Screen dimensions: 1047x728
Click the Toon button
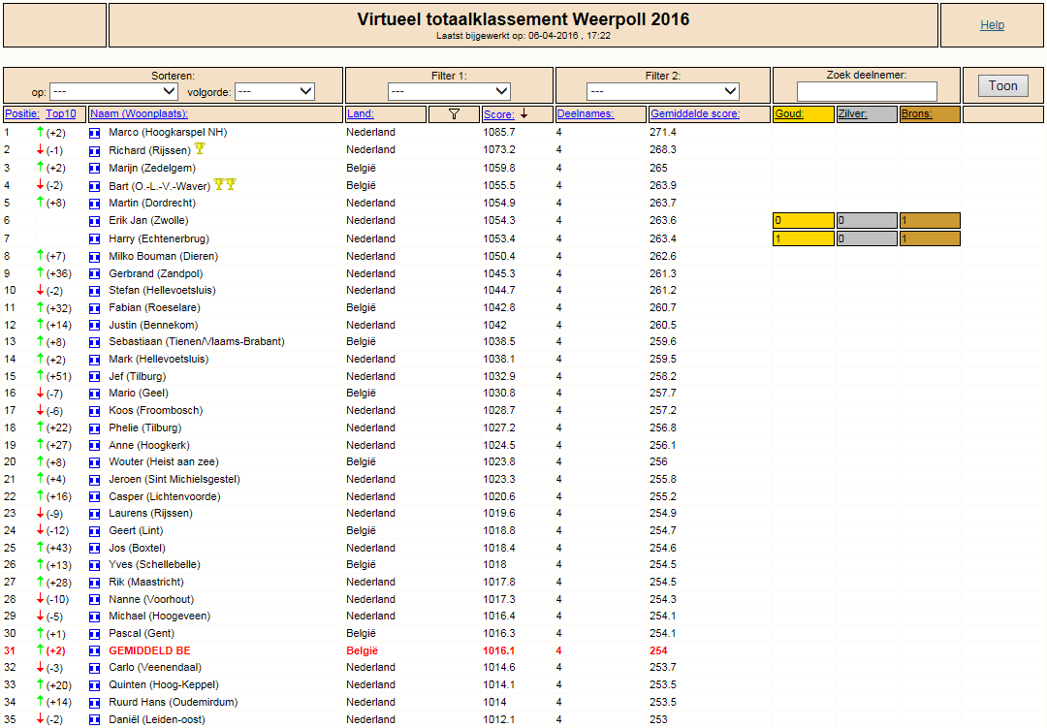click(1003, 85)
